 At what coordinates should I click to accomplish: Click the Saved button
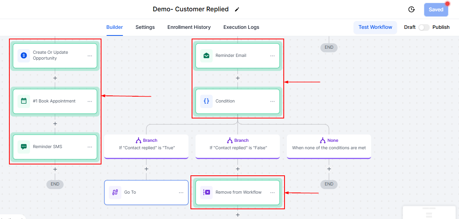pos(436,10)
